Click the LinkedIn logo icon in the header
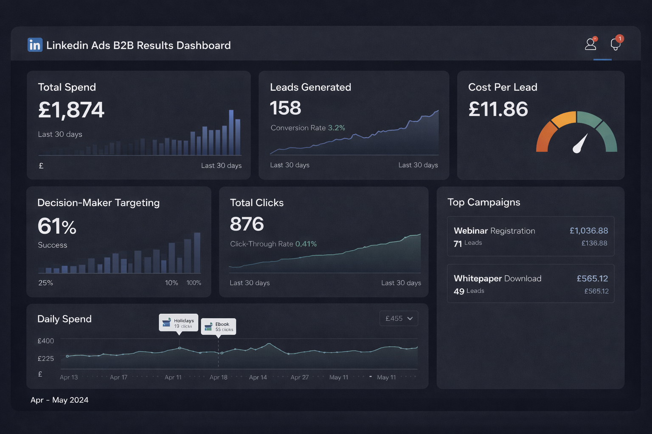 point(35,45)
